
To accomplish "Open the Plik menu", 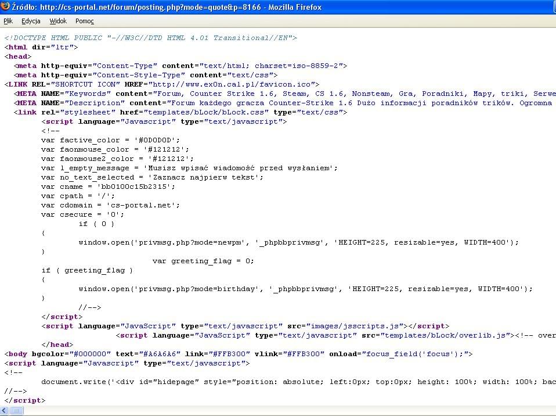I will pyautogui.click(x=8, y=21).
